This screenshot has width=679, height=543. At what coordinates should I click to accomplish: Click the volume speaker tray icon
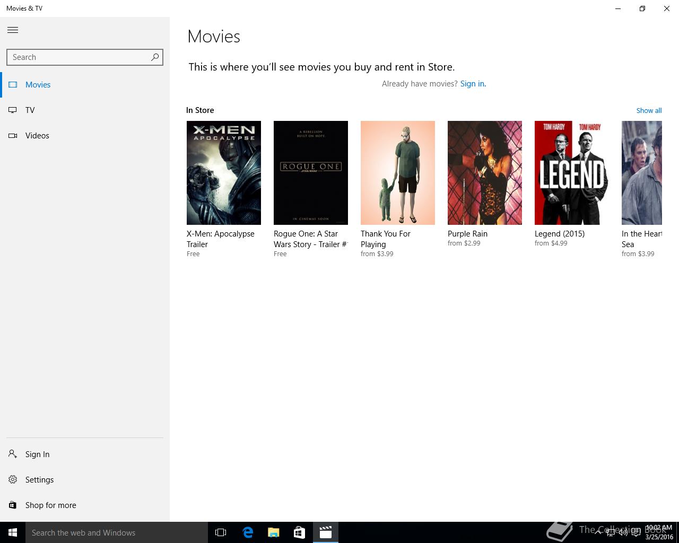click(623, 532)
